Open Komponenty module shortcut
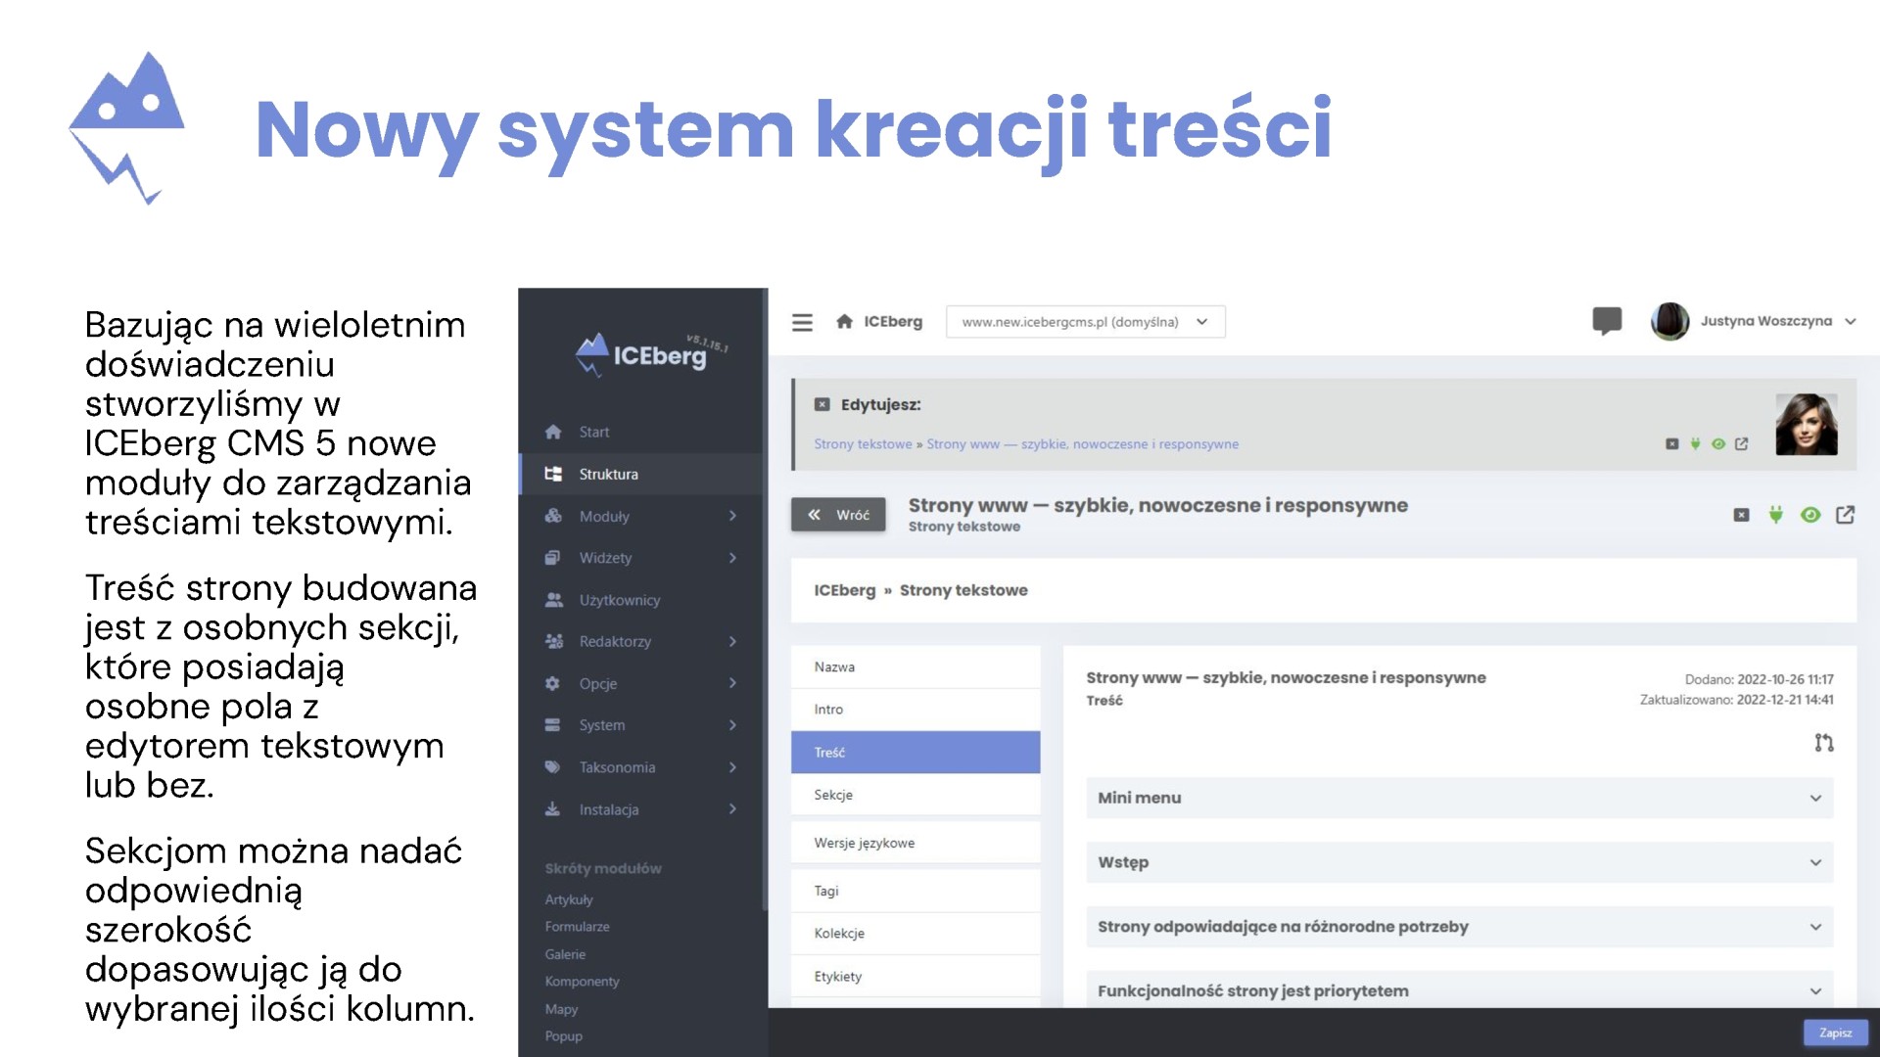This screenshot has width=1880, height=1057. (582, 982)
